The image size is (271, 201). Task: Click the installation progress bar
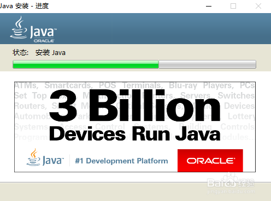134,64
